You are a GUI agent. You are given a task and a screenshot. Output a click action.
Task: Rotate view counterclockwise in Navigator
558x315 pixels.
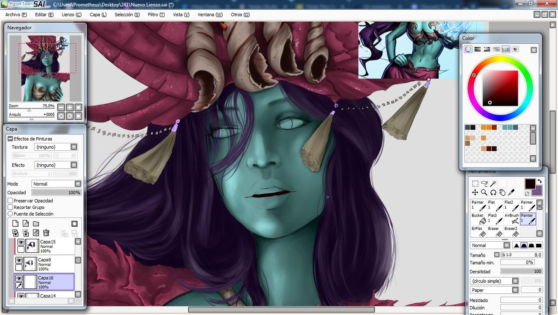click(x=61, y=116)
